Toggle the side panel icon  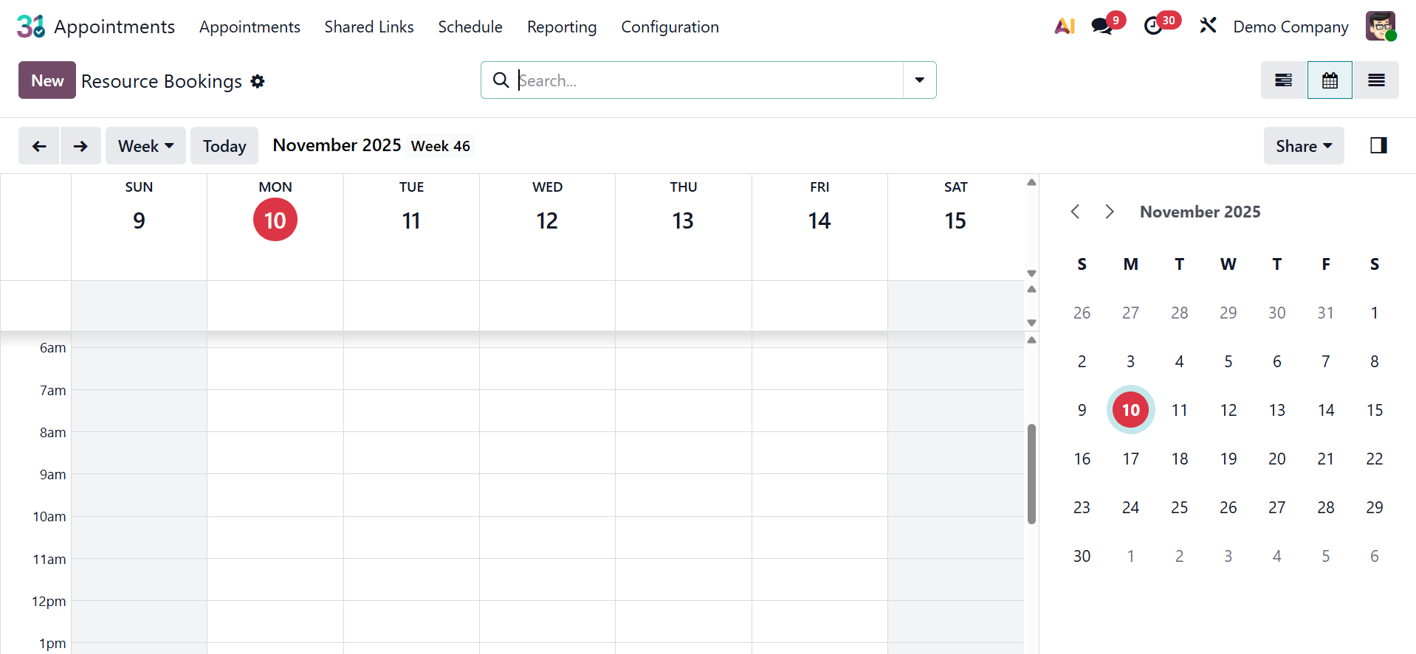(x=1378, y=145)
